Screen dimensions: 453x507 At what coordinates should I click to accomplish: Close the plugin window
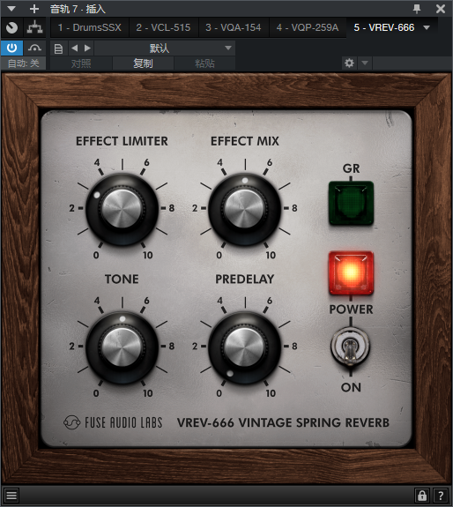tap(441, 9)
